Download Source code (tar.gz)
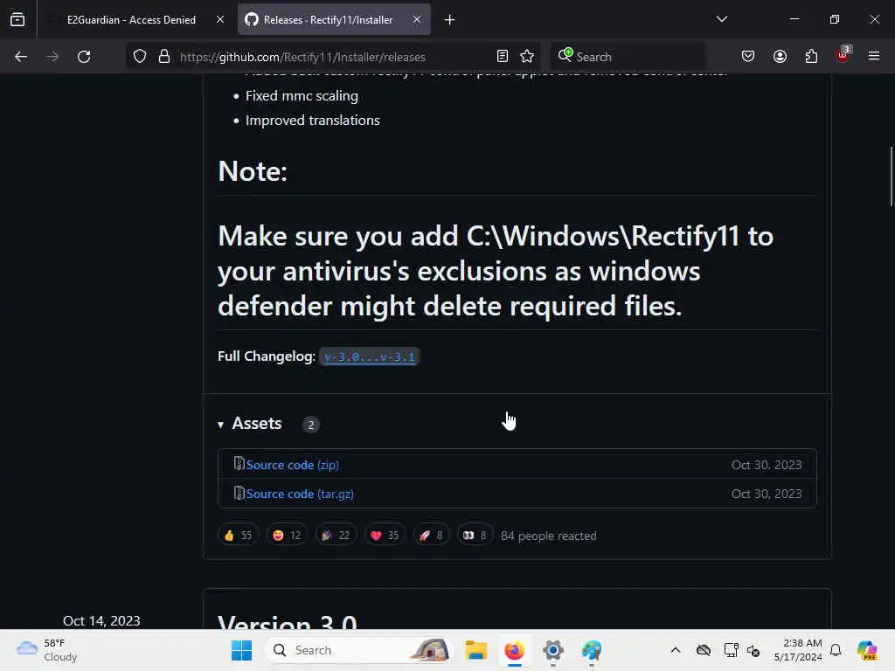 [300, 495]
